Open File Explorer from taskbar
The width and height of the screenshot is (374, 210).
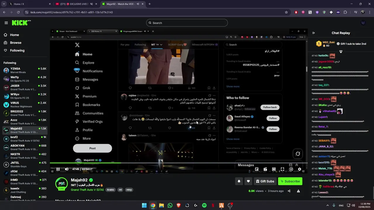[161, 205]
